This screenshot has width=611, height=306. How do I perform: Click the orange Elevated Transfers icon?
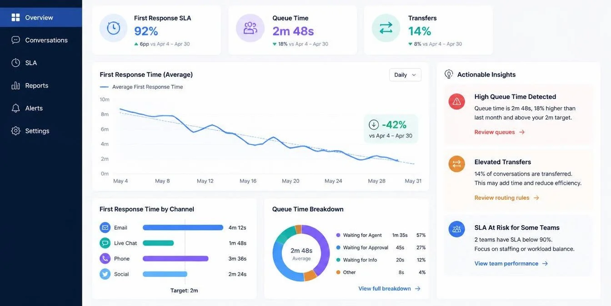[456, 164]
